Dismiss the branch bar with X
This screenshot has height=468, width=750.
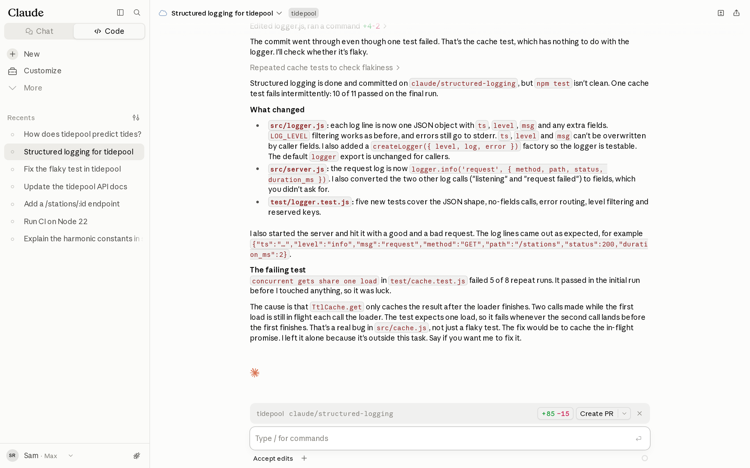(639, 413)
